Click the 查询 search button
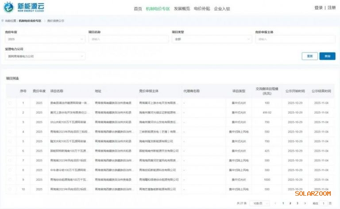Screen dimensions: 340x209 327,56
